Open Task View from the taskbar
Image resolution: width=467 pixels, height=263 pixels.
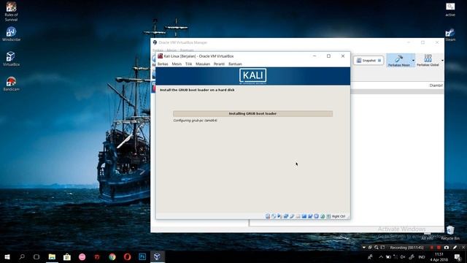click(x=36, y=256)
